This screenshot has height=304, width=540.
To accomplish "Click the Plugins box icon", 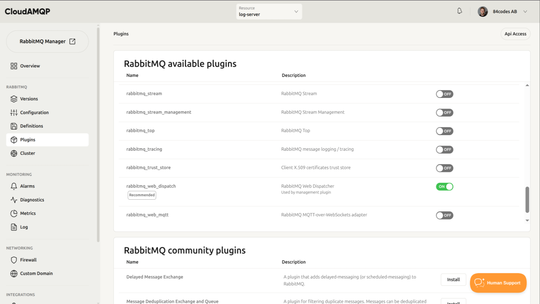I will [x=14, y=140].
